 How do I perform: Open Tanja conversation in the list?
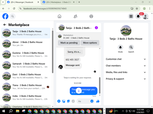[26, 33]
